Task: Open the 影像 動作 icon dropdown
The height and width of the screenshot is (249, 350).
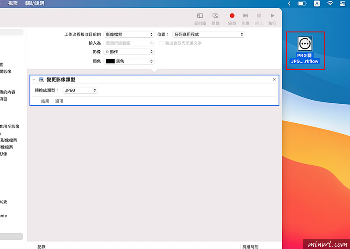Action: (x=129, y=52)
